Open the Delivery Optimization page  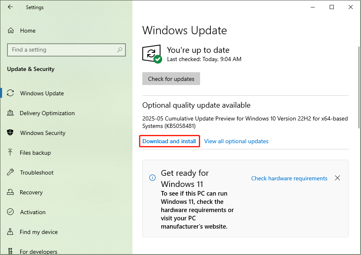point(47,113)
